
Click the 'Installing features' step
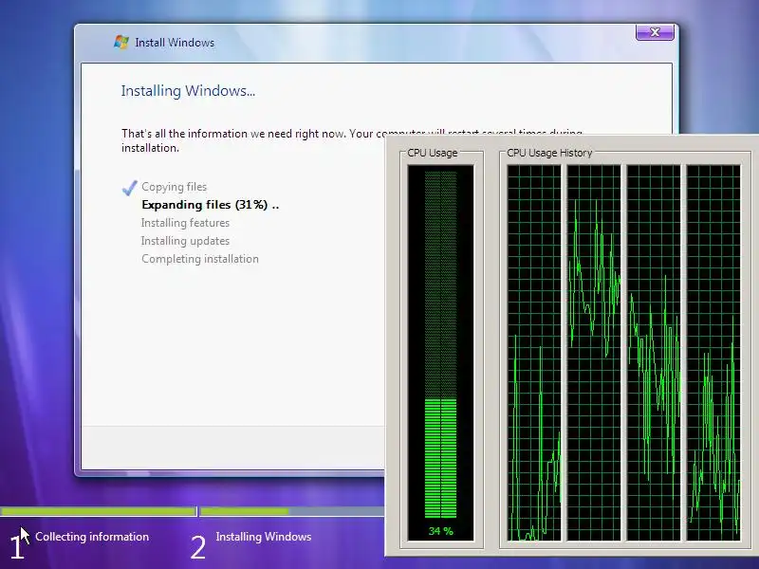185,223
